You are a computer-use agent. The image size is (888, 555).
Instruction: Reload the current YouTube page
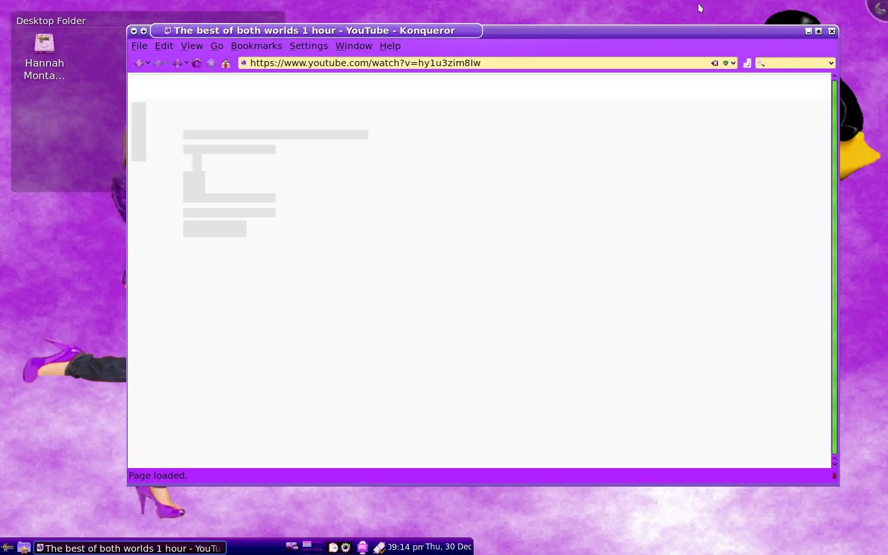coord(197,63)
